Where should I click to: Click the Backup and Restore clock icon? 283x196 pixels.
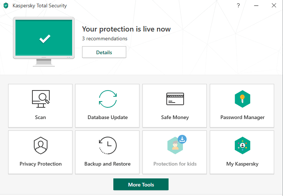pos(108,145)
